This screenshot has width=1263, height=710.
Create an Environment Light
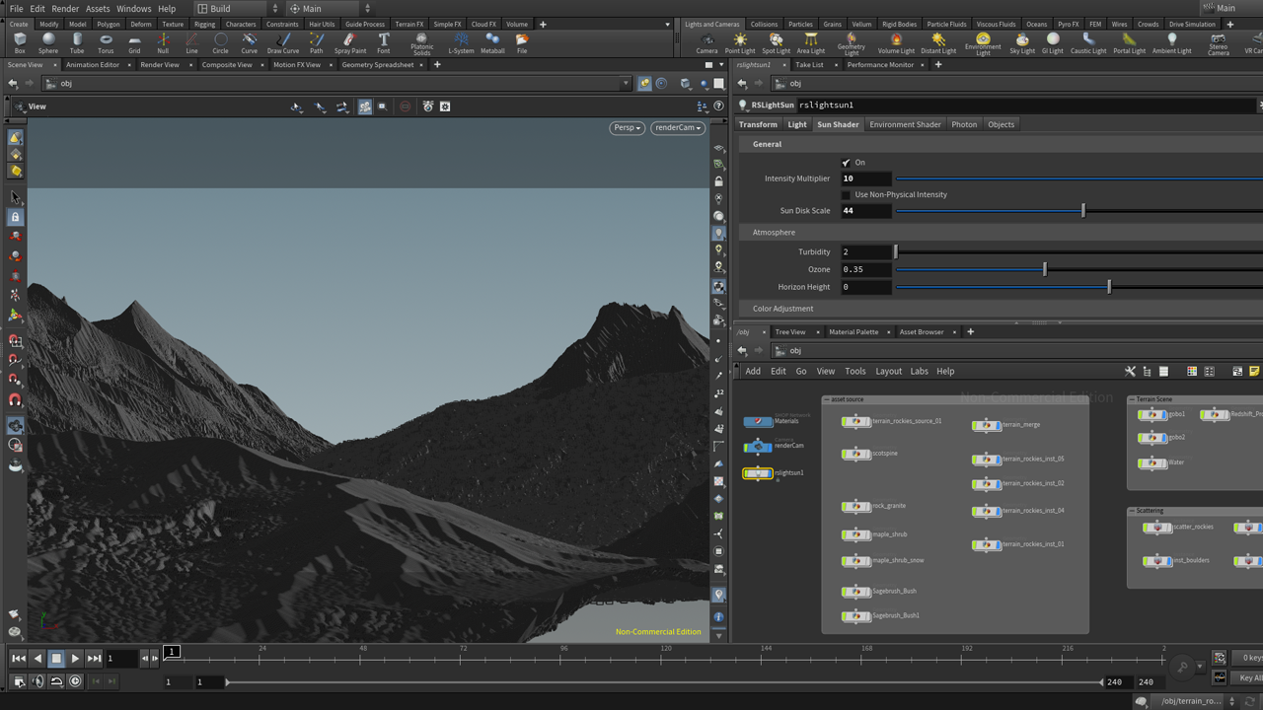pyautogui.click(x=983, y=43)
